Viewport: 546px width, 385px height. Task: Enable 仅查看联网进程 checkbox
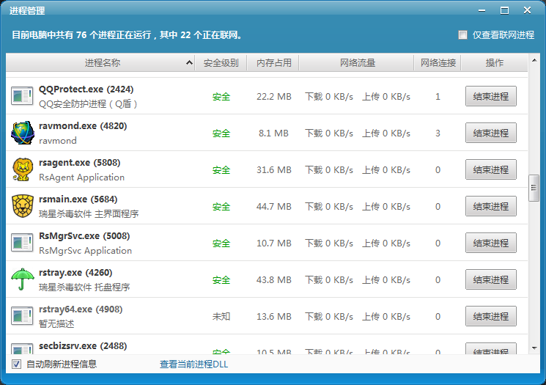click(x=462, y=35)
